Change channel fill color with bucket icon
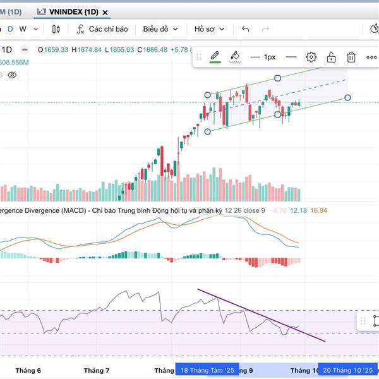Screen dimensions: 379x379 coord(235,57)
